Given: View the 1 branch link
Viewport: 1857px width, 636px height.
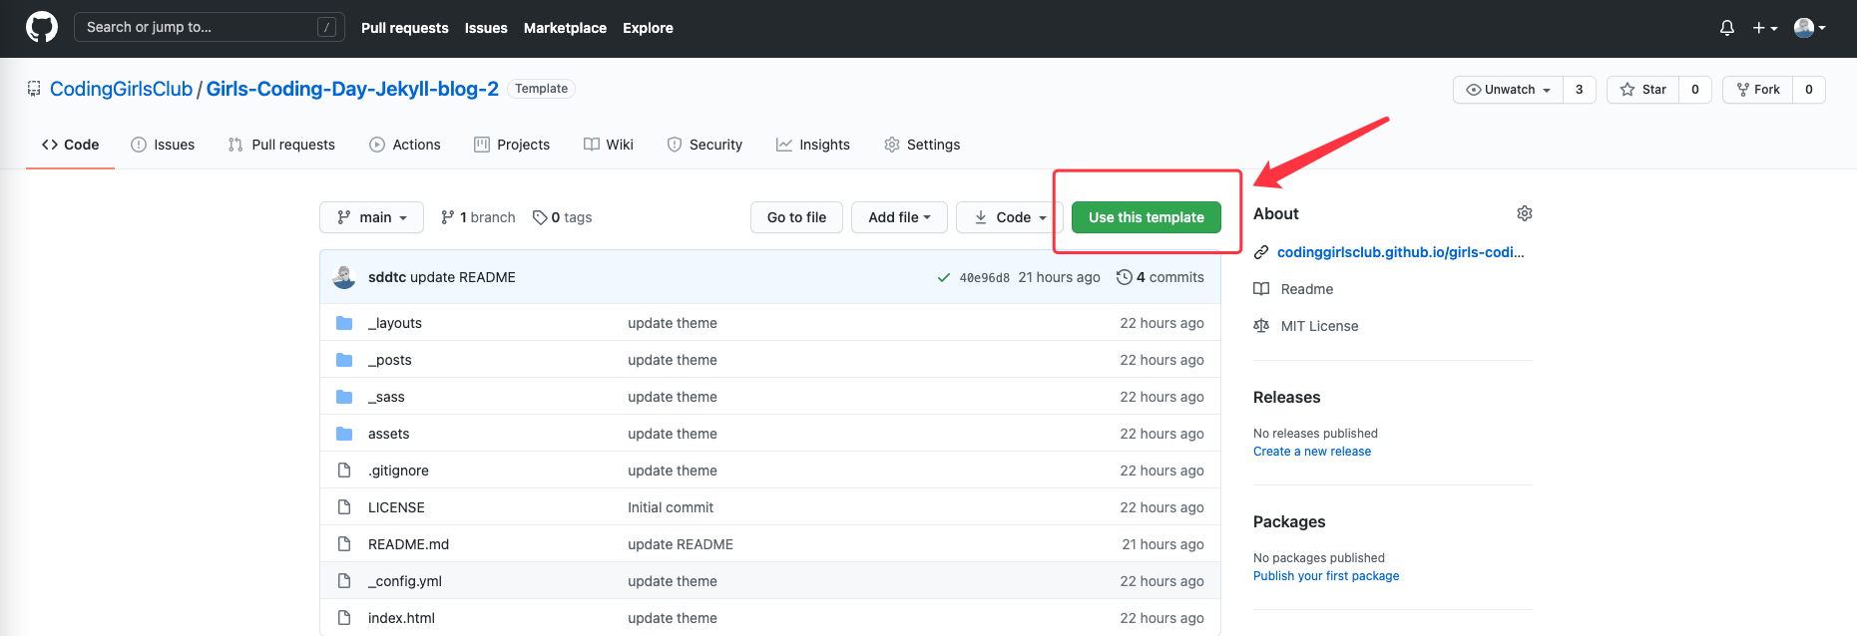Looking at the screenshot, I should [478, 217].
